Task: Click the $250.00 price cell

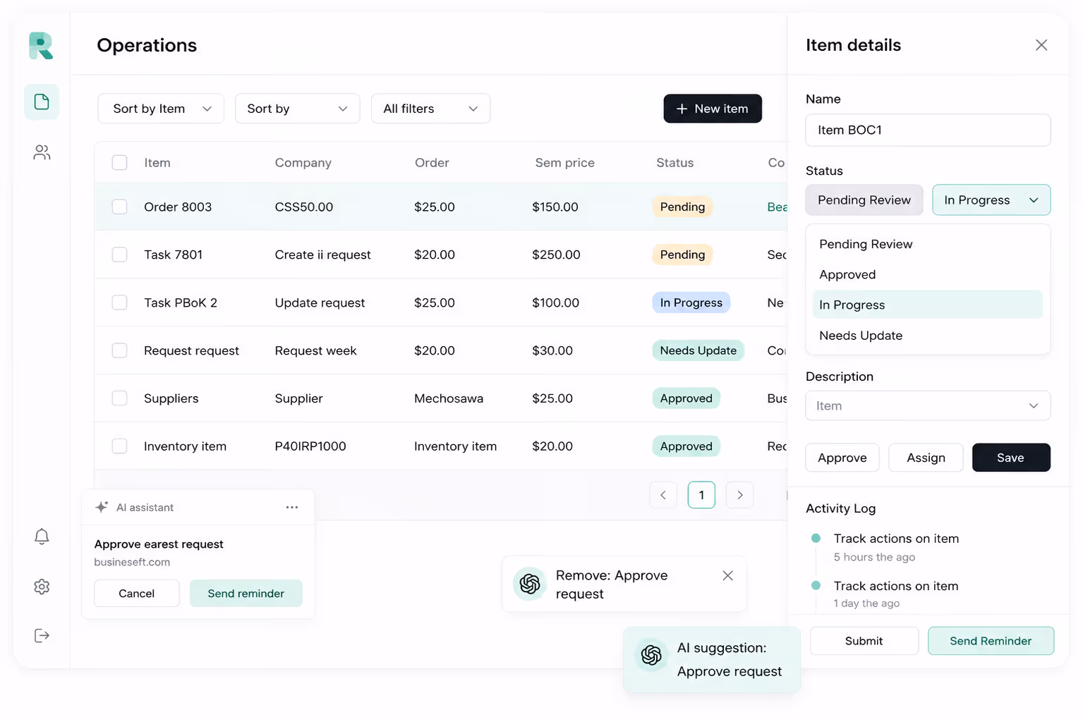Action: coord(556,255)
